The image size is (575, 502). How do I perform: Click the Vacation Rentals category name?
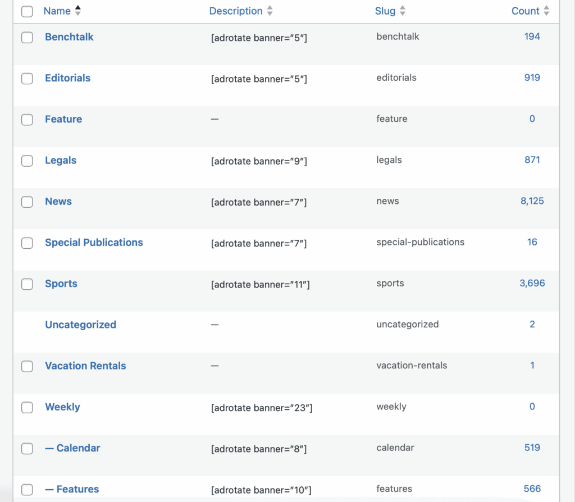pyautogui.click(x=85, y=366)
